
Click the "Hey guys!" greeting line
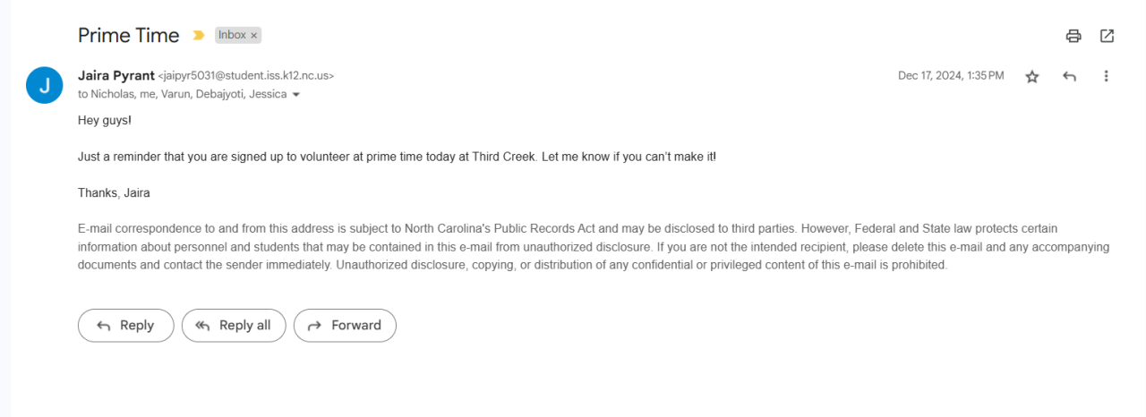point(105,120)
